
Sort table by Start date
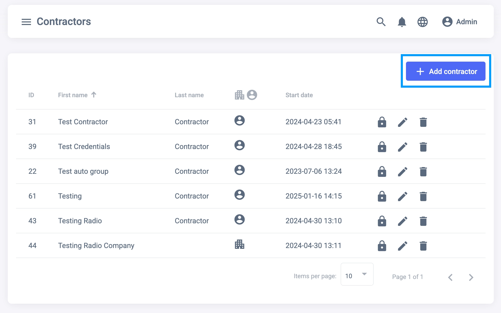click(x=299, y=95)
